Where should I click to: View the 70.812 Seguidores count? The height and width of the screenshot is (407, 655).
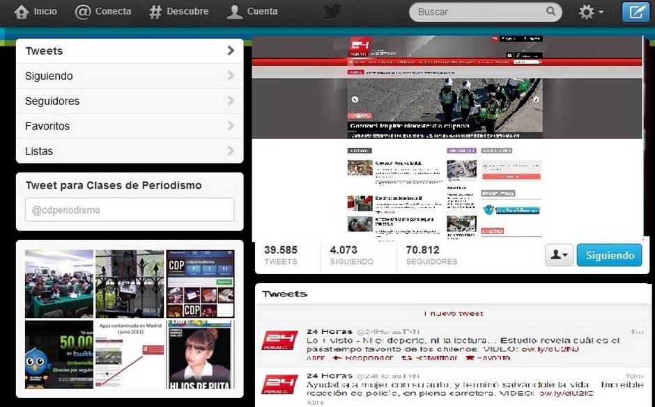tap(431, 255)
